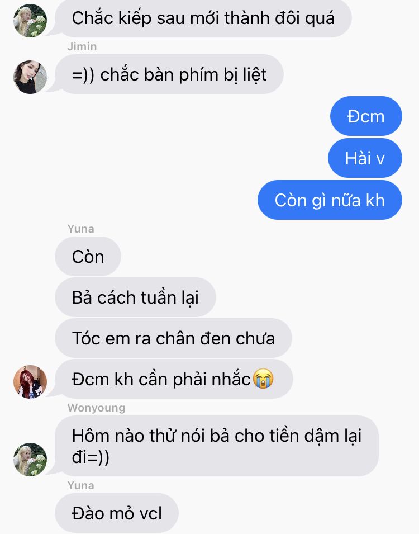Tap the 'Yuna' name above 'Còn'
This screenshot has height=534, width=419.
80,229
